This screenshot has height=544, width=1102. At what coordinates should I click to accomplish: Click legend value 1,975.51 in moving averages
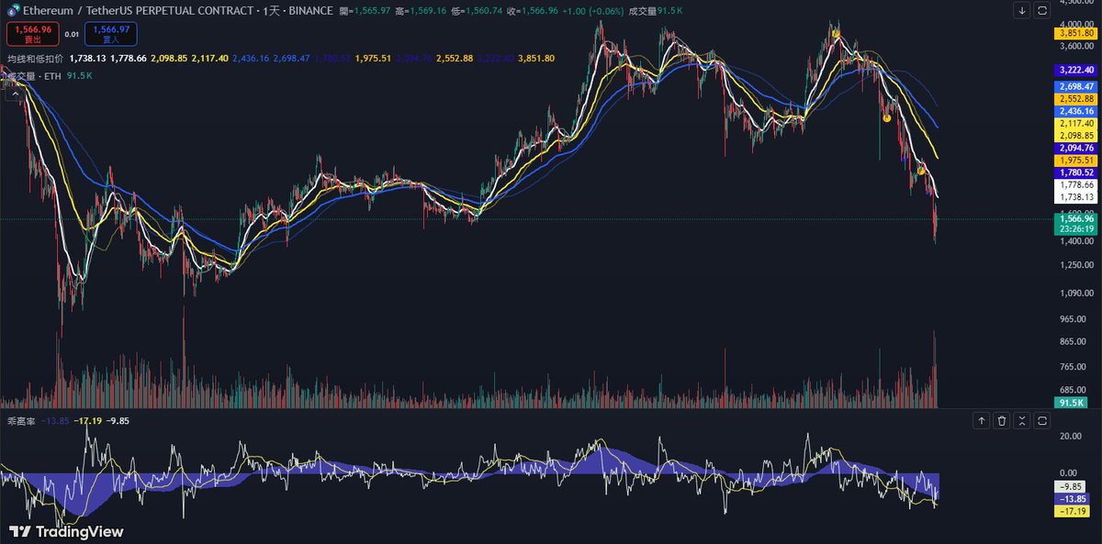click(373, 58)
